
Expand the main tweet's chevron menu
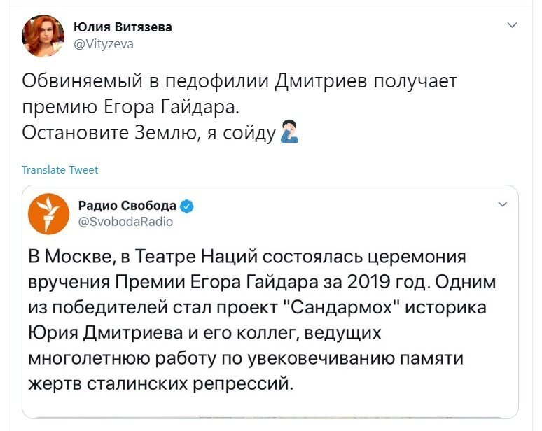tap(512, 25)
